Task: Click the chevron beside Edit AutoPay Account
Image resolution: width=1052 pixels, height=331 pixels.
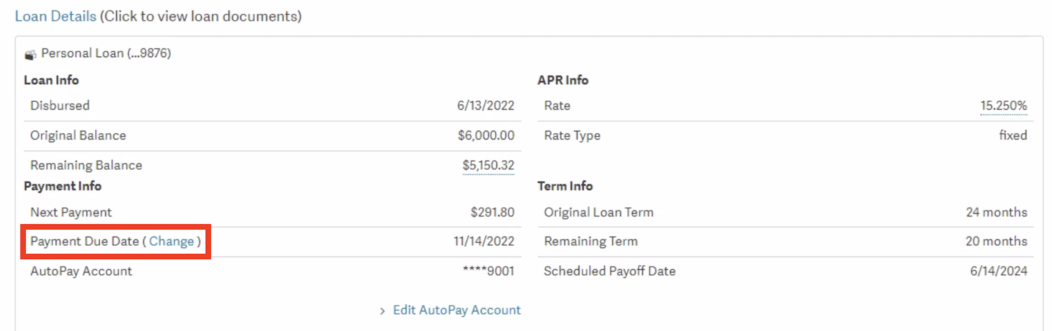Action: pyautogui.click(x=382, y=311)
